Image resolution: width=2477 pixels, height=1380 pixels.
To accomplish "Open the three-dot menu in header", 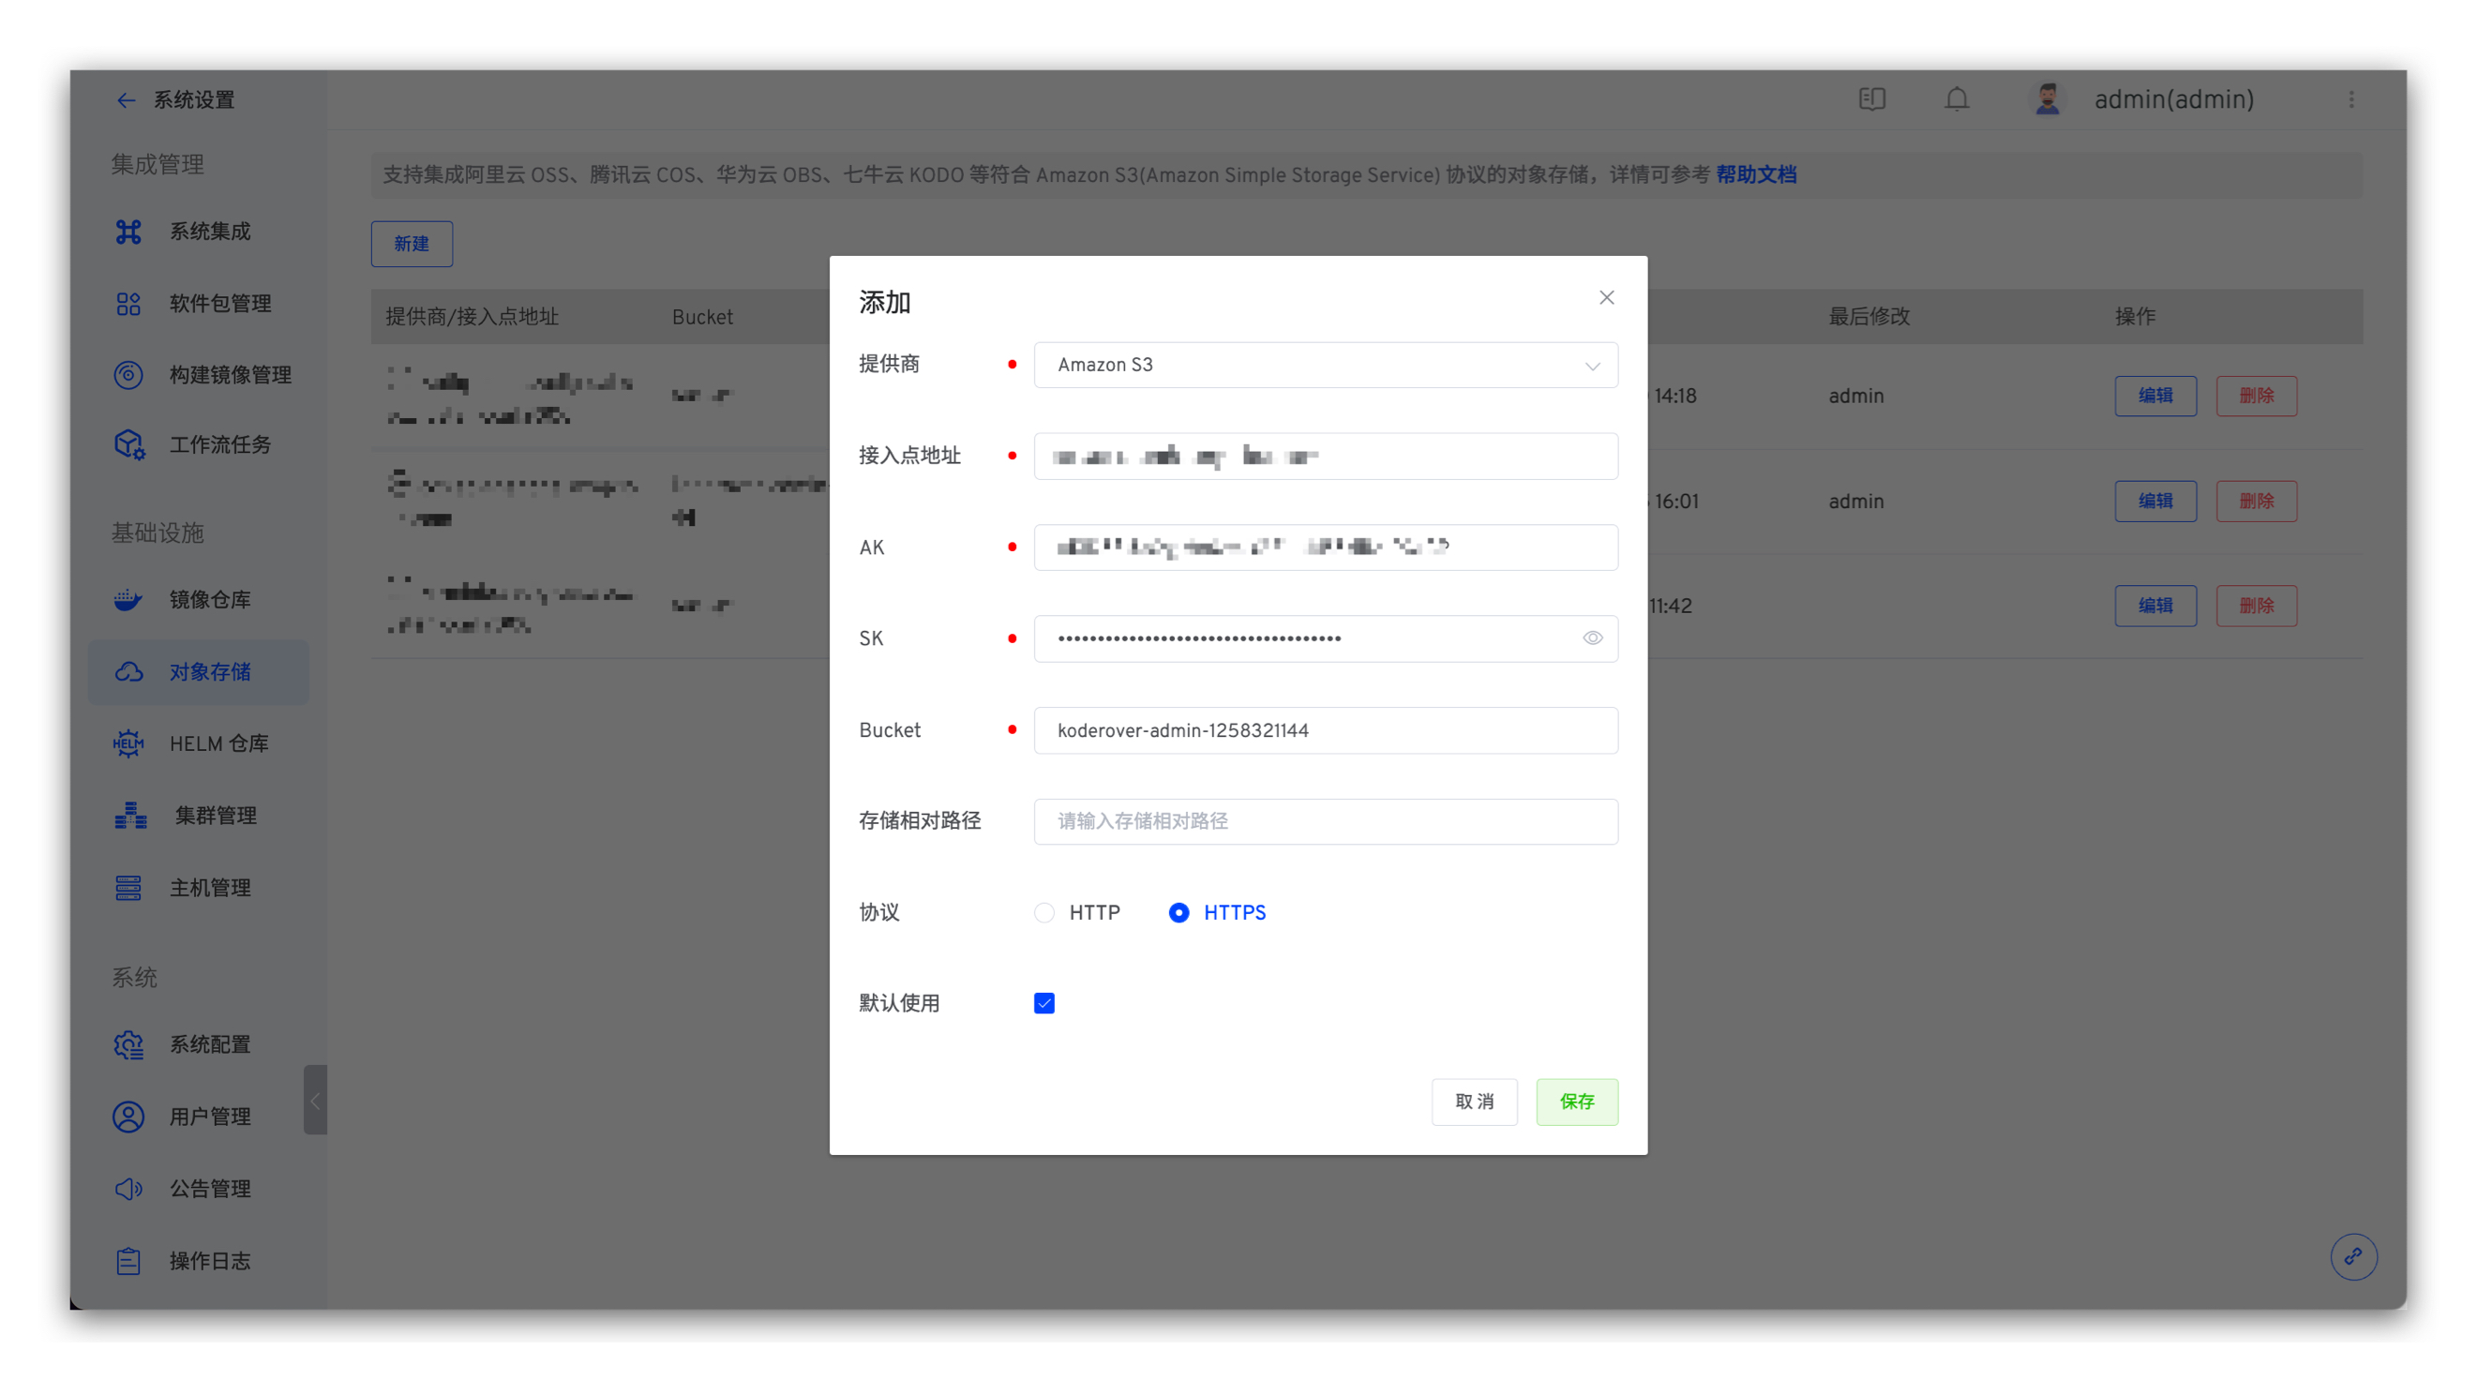I will pos(2351,99).
